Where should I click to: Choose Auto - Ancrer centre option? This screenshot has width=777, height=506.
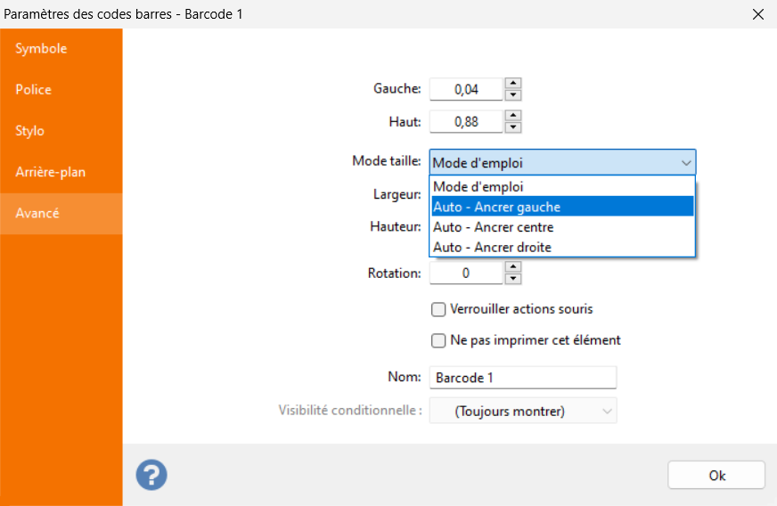pos(562,227)
